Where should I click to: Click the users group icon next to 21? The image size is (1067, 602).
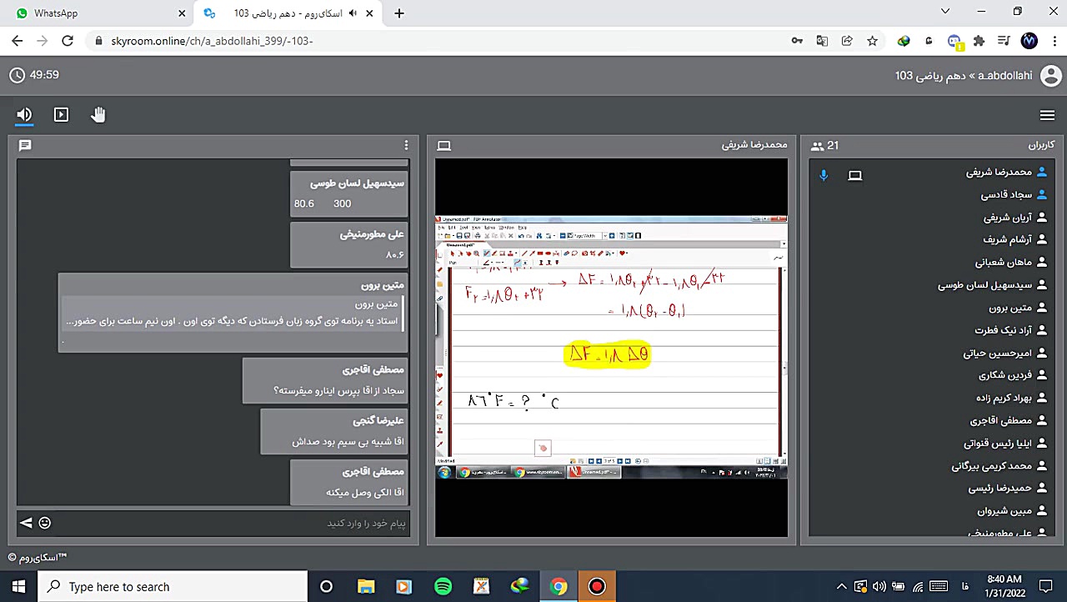coord(817,146)
